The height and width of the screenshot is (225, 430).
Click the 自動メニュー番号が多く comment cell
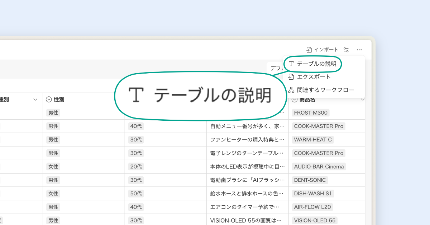point(248,126)
